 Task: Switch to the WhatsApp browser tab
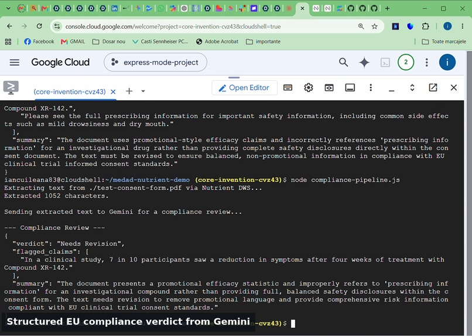[160, 8]
